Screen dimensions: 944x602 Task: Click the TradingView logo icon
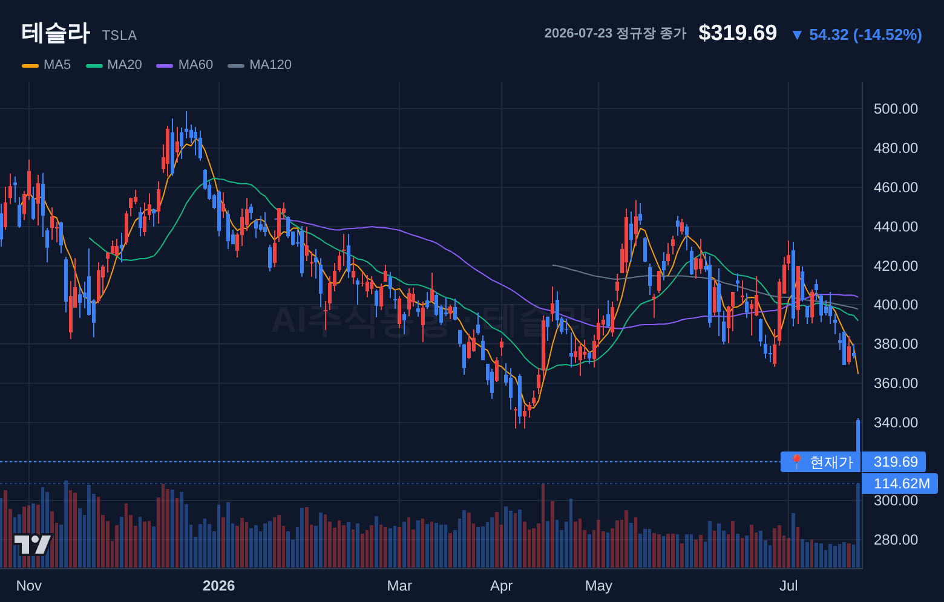click(x=33, y=545)
